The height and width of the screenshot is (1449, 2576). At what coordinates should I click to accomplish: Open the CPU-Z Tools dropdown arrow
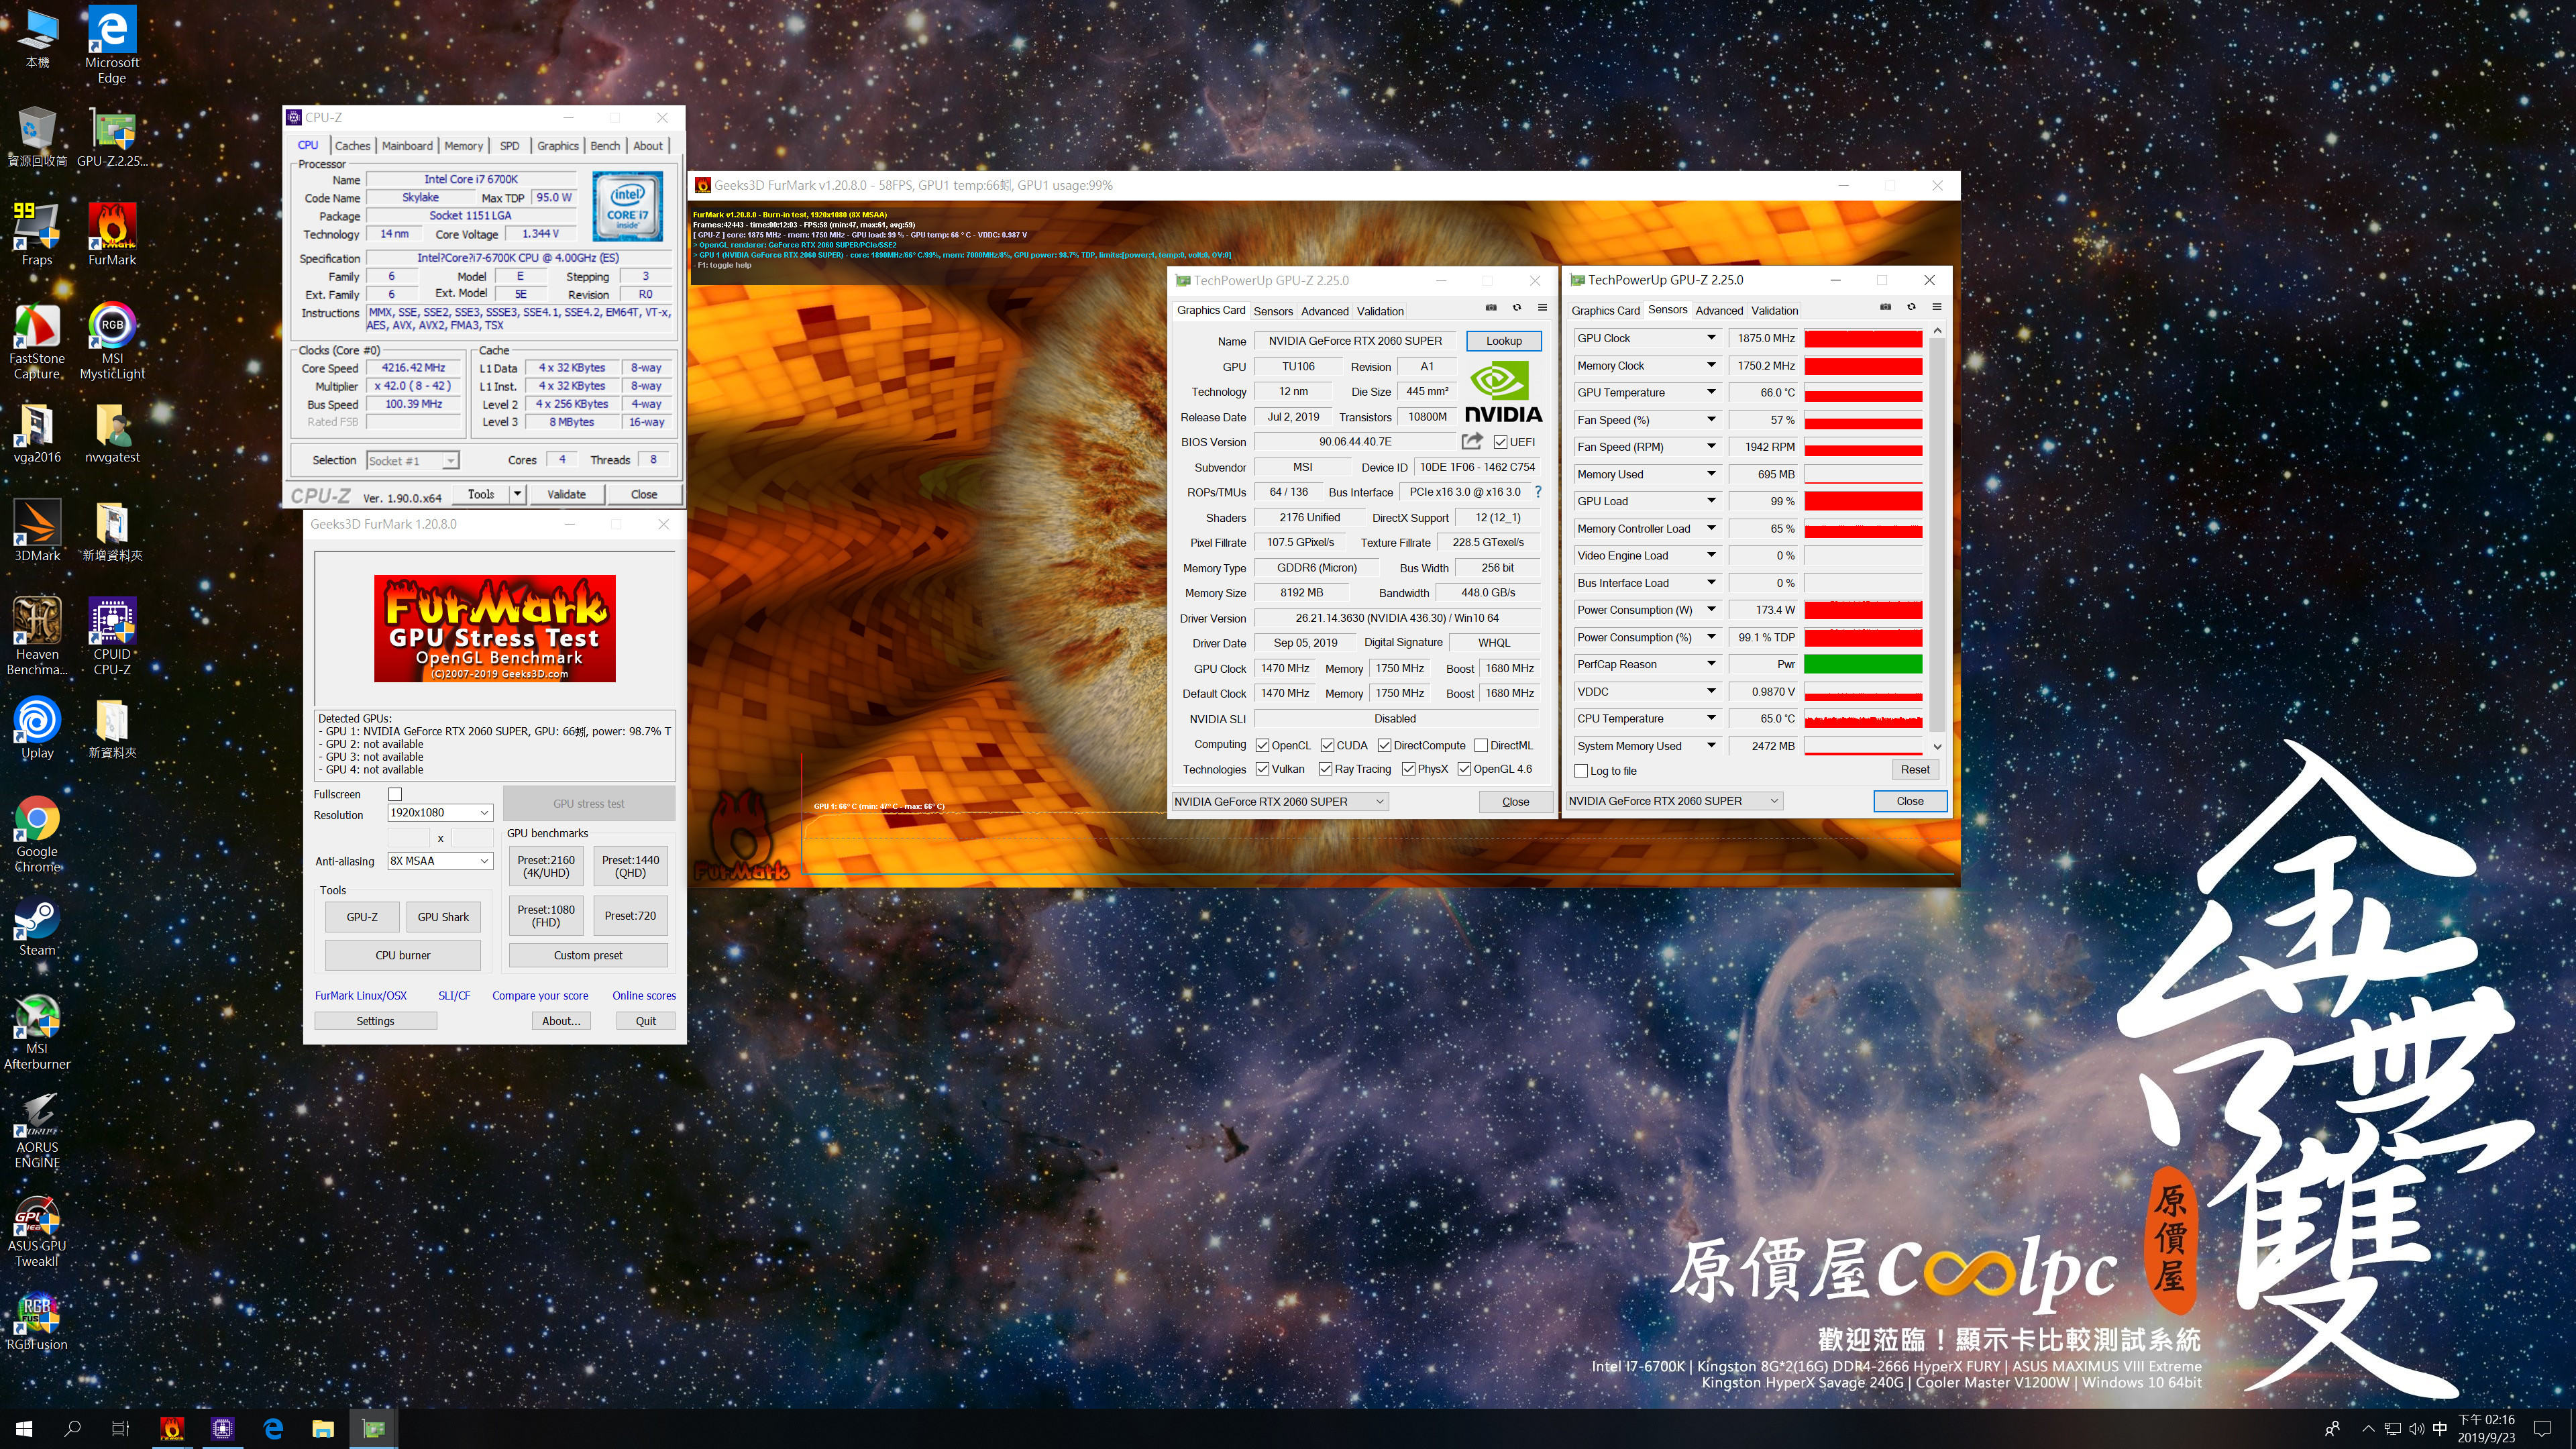click(517, 494)
